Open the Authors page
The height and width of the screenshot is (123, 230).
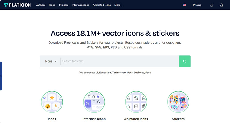(41, 5)
